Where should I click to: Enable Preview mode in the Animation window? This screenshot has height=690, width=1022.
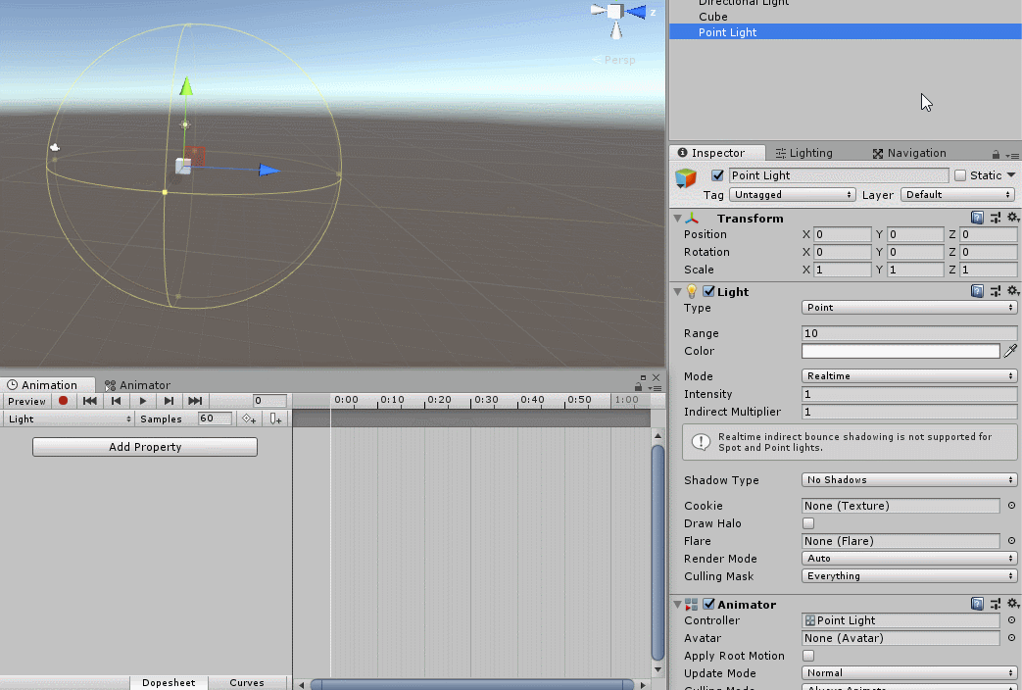(26, 401)
